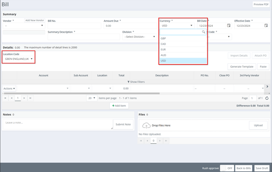272x172 pixels.
Task: Open the Select Division dropdown
Action: pos(140,37)
